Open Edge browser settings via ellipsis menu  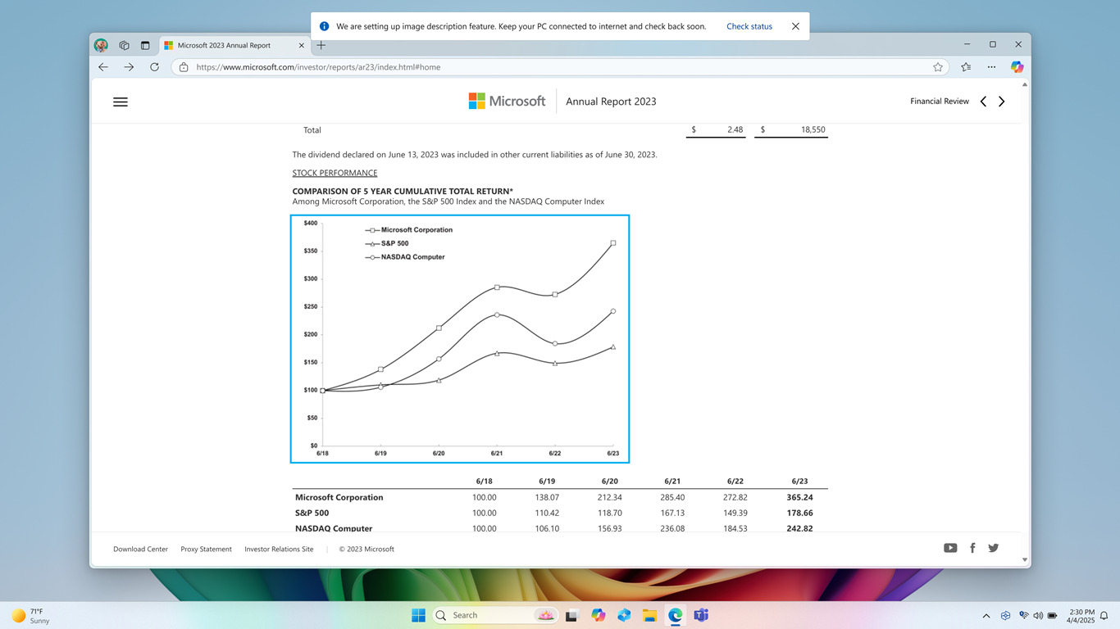[x=991, y=66]
